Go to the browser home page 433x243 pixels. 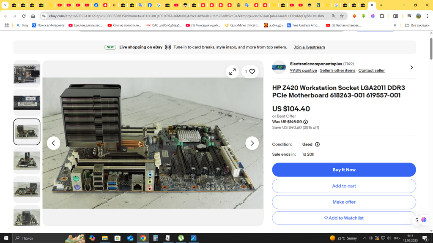[33, 16]
